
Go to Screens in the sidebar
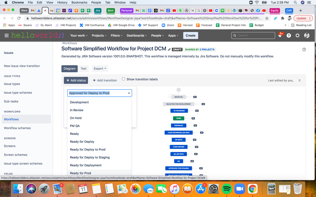(10, 146)
